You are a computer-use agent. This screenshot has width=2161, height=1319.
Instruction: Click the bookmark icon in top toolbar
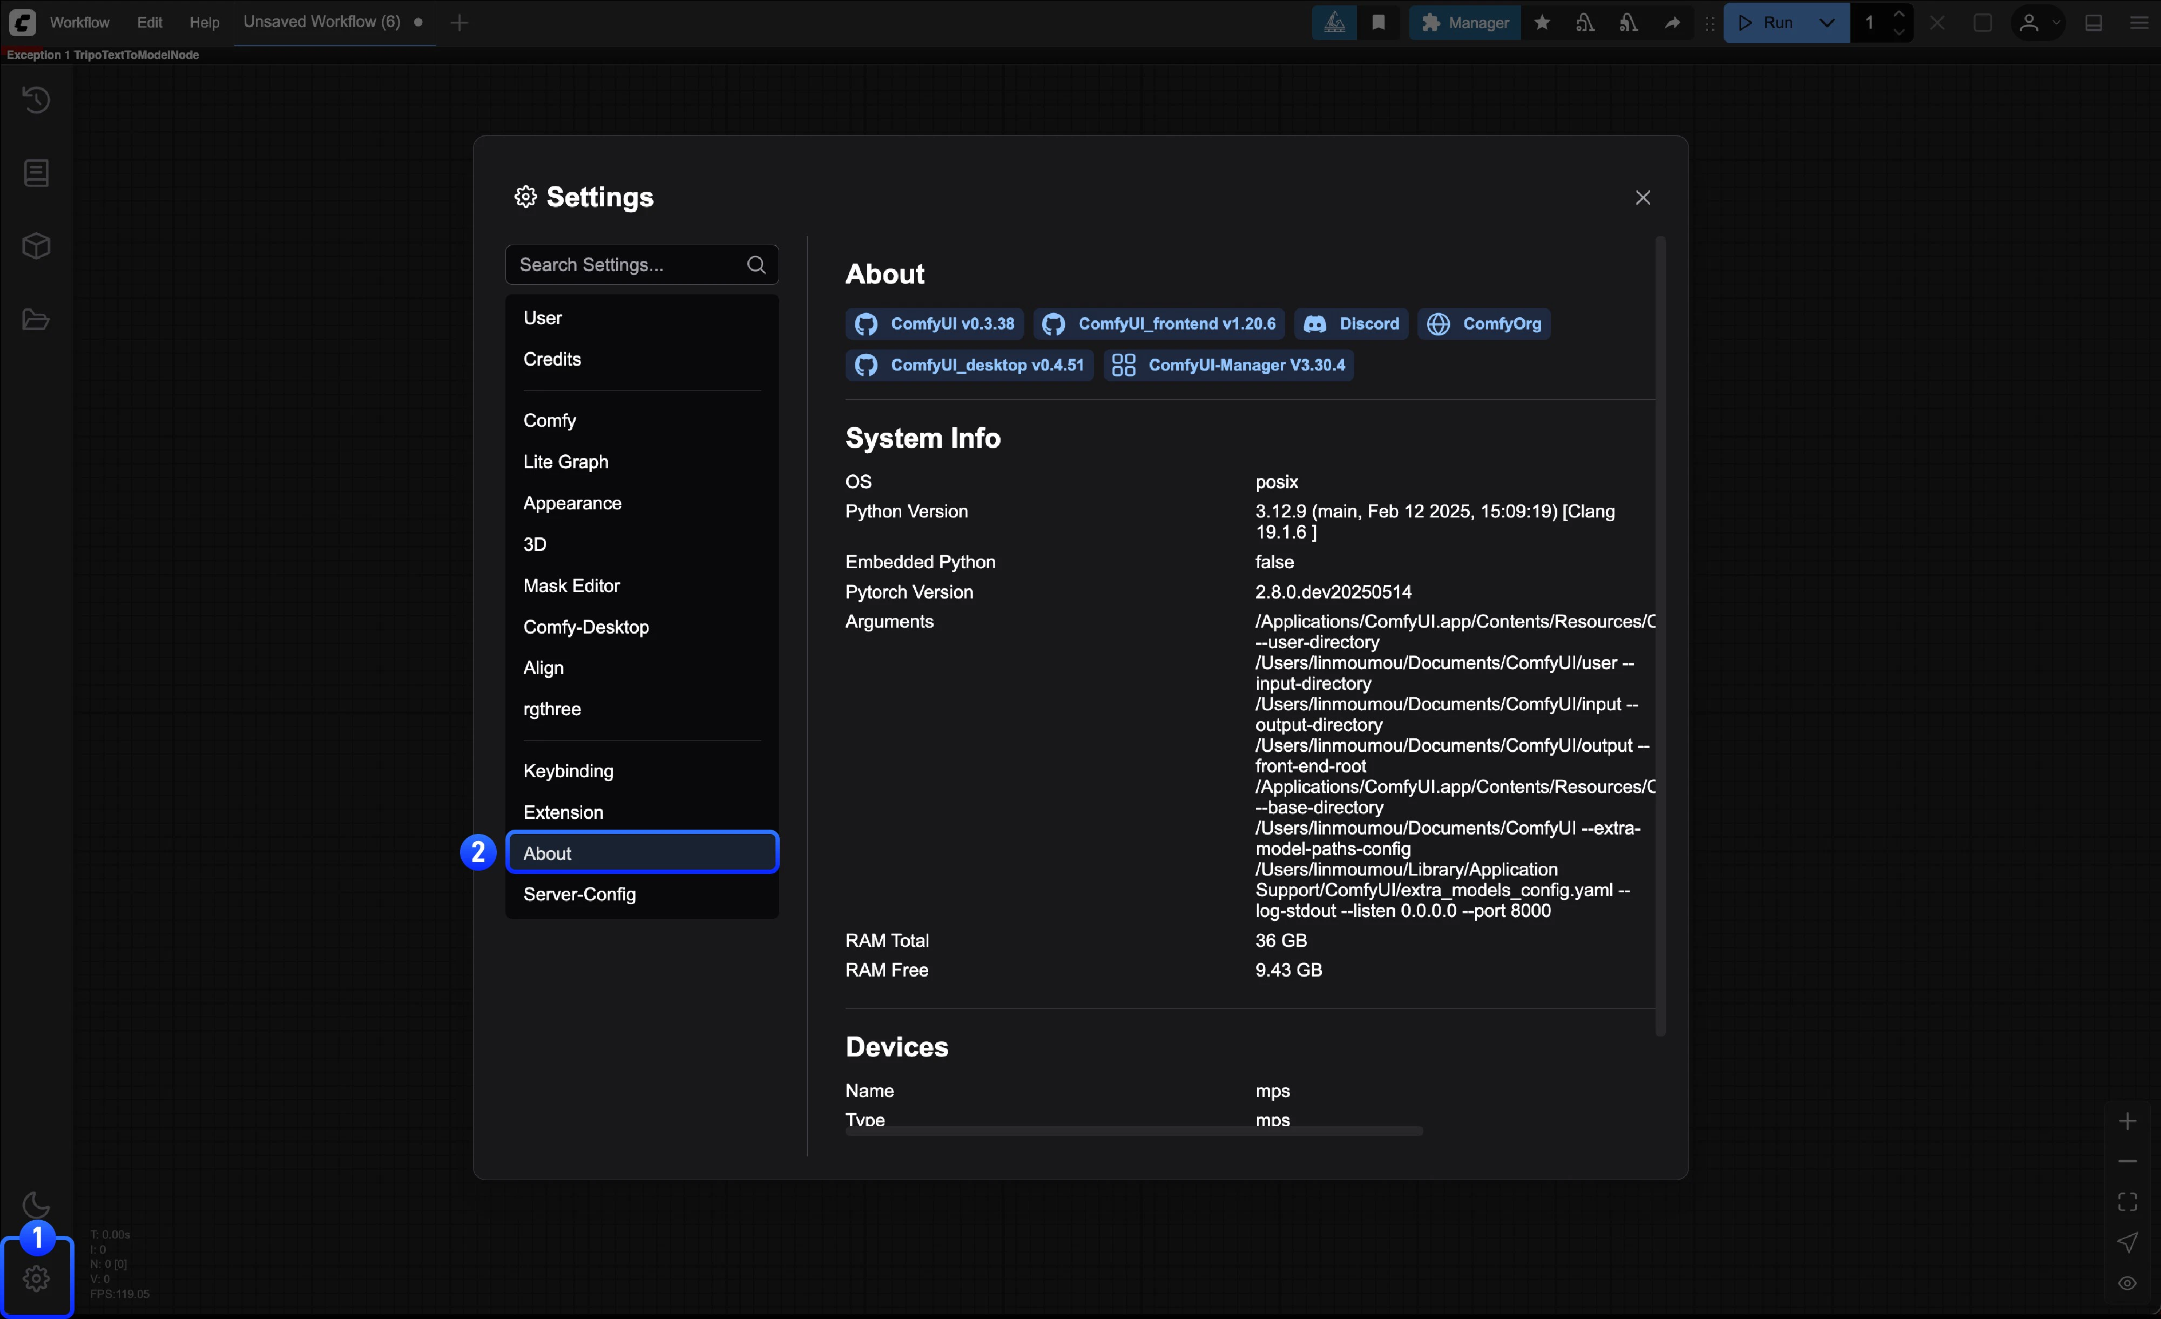(x=1378, y=23)
